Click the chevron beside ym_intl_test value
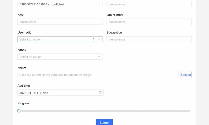209x125 pixels. coord(99,4)
